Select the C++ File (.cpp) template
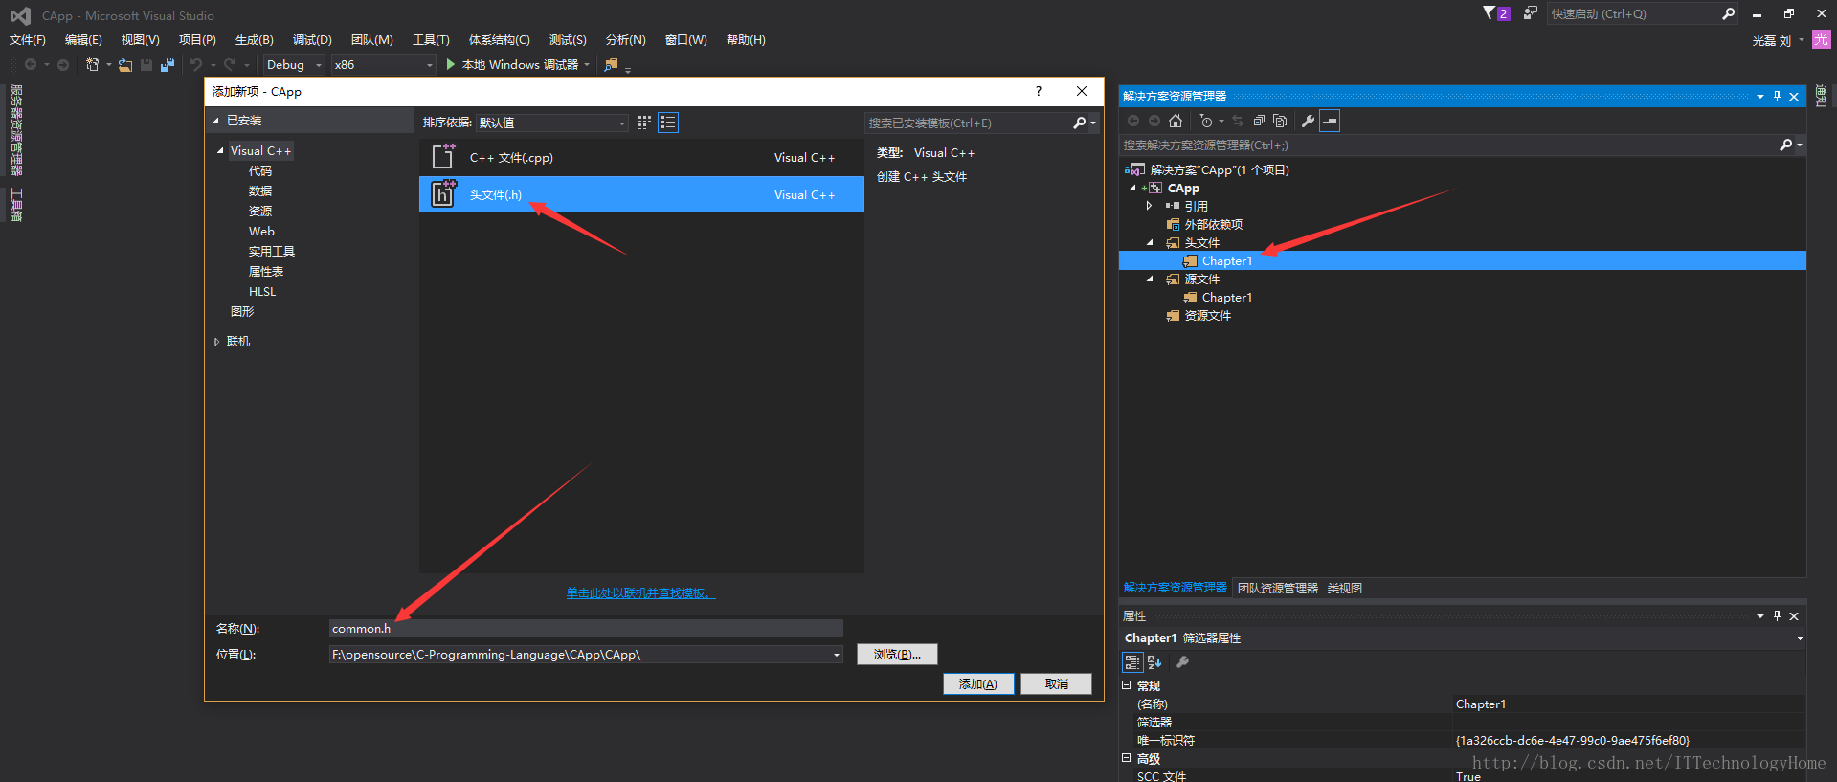1837x782 pixels. 641,158
